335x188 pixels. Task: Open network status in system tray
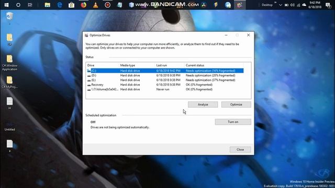tap(298, 5)
